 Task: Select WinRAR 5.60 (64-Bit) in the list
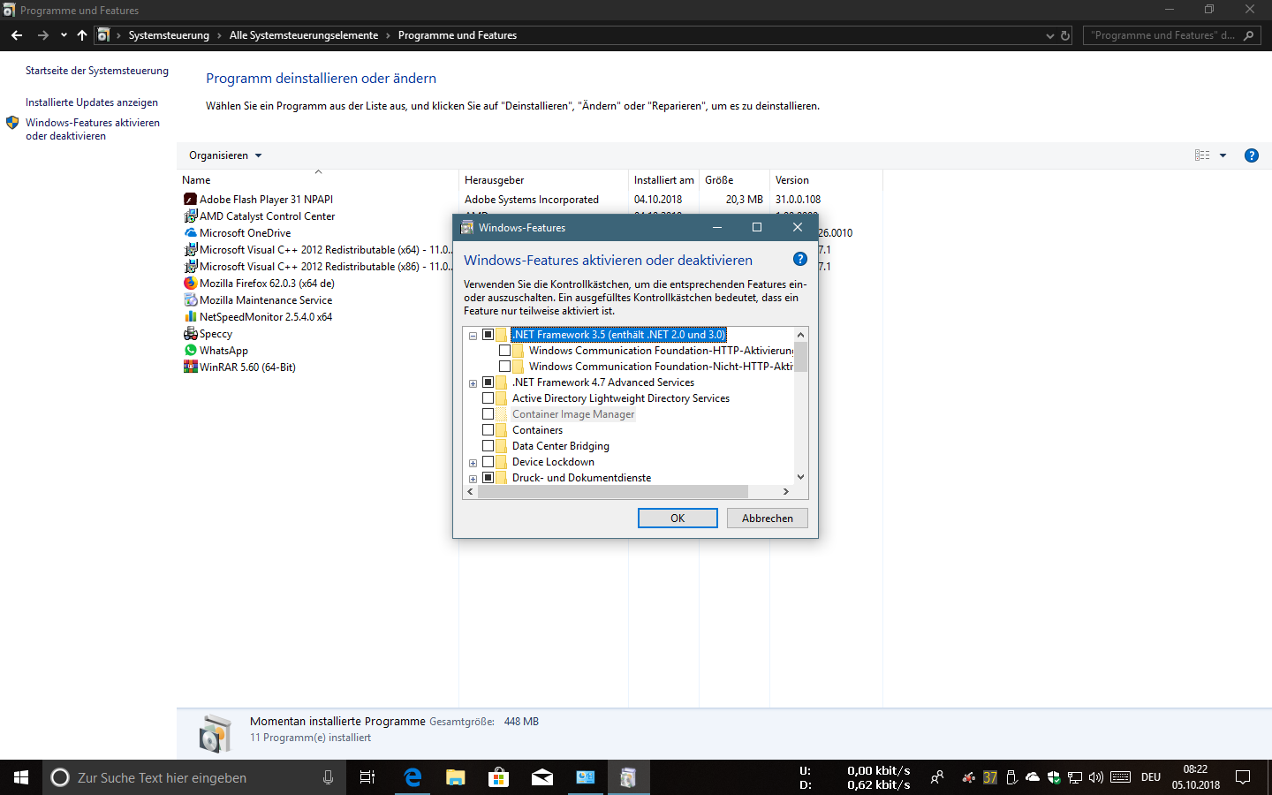pos(239,367)
